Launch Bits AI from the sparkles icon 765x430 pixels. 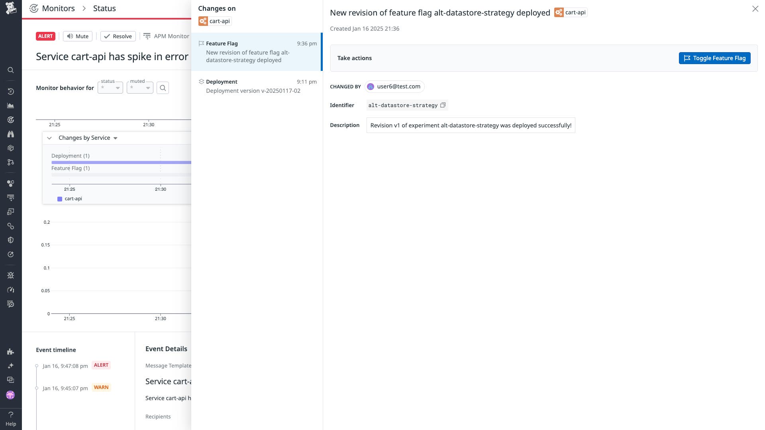coord(11,365)
